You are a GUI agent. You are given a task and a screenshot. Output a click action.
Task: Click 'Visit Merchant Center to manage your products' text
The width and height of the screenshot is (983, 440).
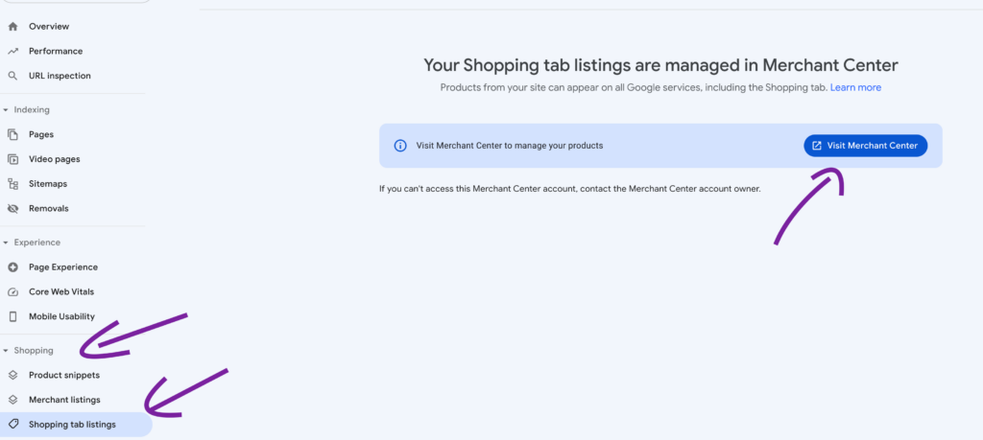tap(510, 146)
